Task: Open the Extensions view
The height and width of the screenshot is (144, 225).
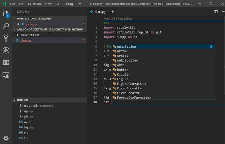Action: (x=6, y=62)
